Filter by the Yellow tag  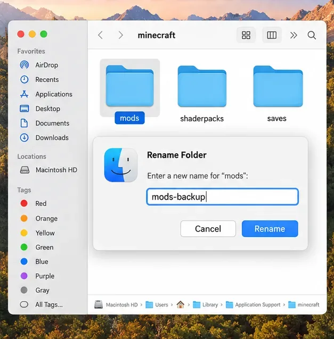click(x=37, y=233)
